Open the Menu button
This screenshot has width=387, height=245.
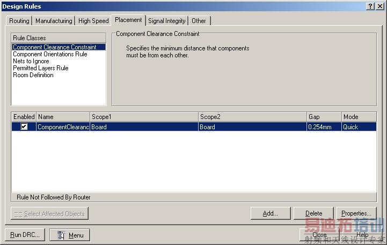tap(70, 235)
